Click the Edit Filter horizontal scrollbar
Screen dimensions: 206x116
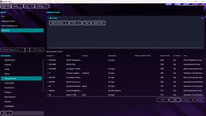pos(126,48)
